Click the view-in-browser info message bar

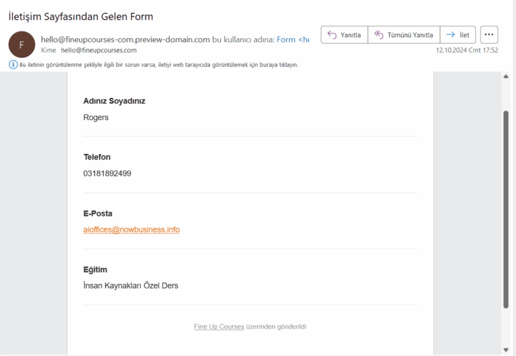click(160, 65)
